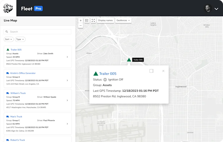This screenshot has height=142, width=223.
Task: Click the William's Truck vehicle icon
Action: point(8,93)
